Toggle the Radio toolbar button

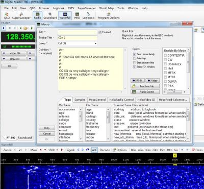pyautogui.click(x=38, y=16)
